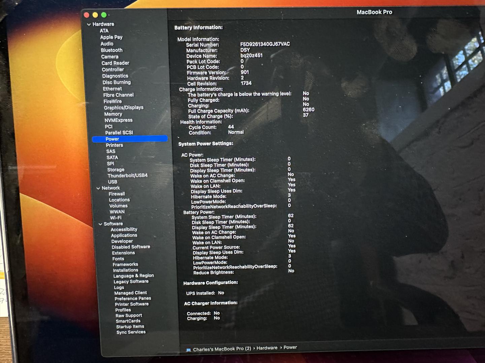Click the highlighted Power entry
This screenshot has width=485, height=363.
[x=130, y=139]
